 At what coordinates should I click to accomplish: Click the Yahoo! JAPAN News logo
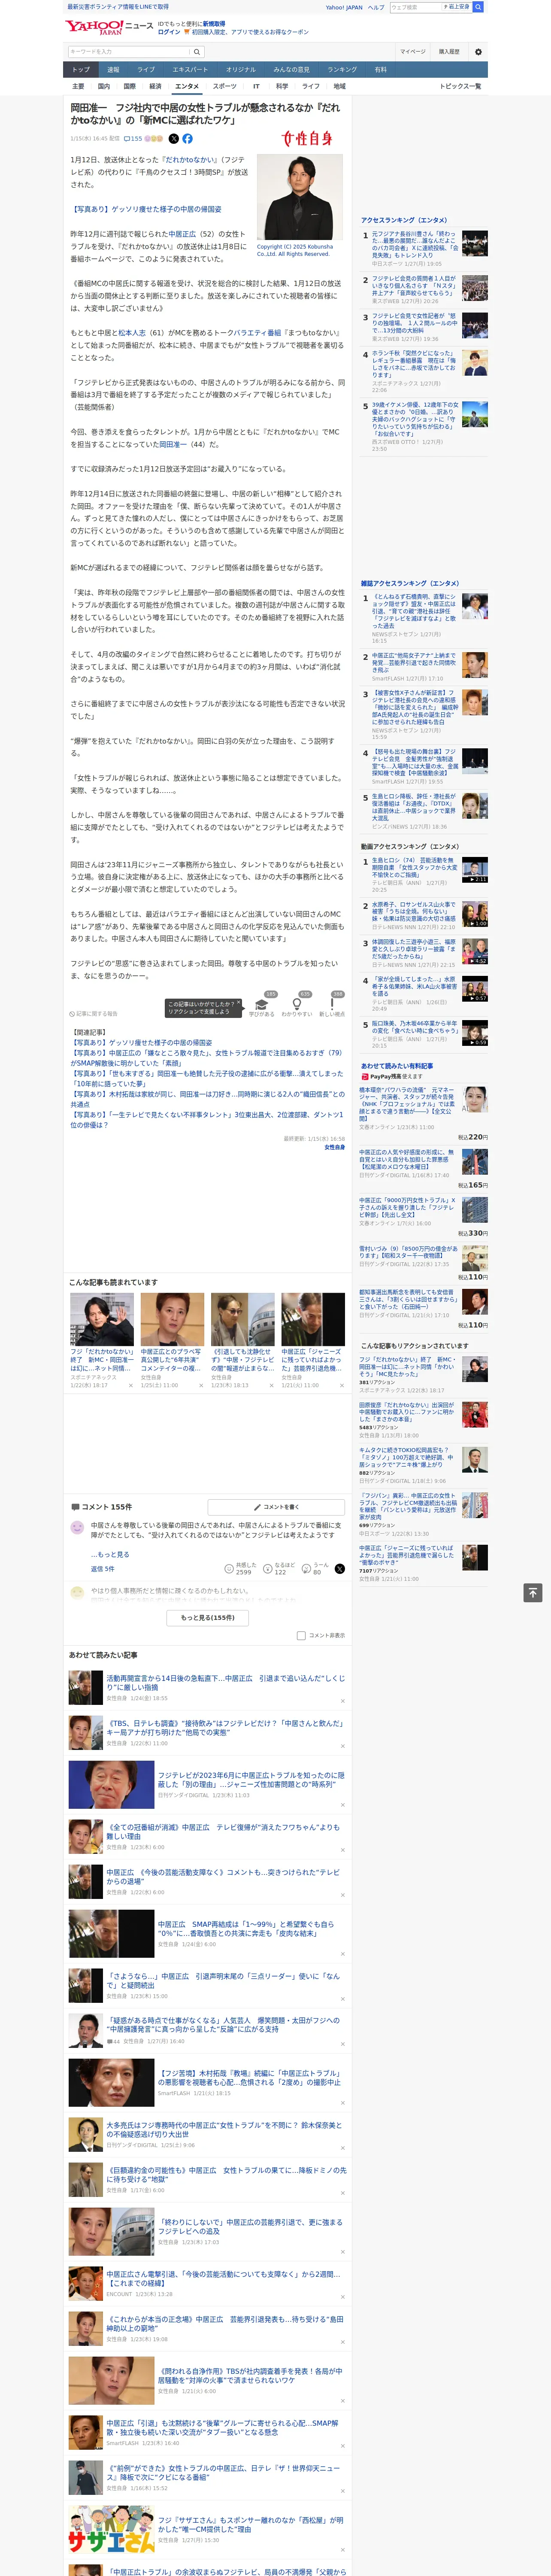coord(110,27)
